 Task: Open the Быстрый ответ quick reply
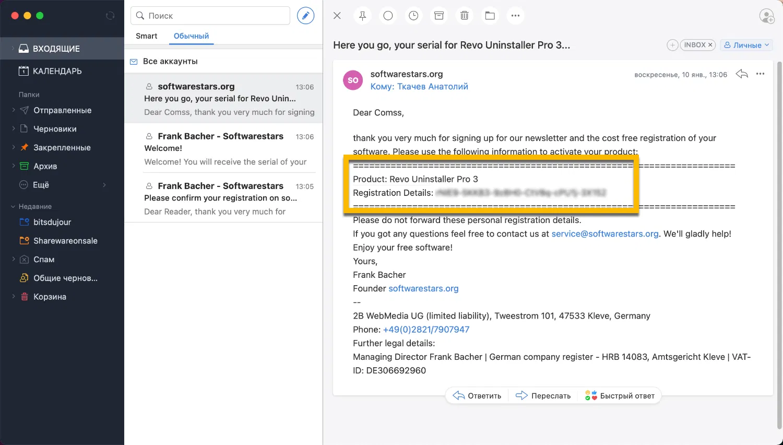coord(620,396)
